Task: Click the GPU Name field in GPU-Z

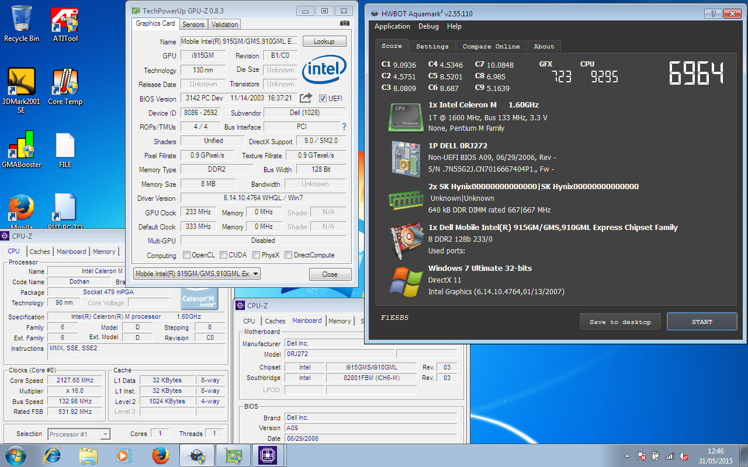Action: pos(240,41)
